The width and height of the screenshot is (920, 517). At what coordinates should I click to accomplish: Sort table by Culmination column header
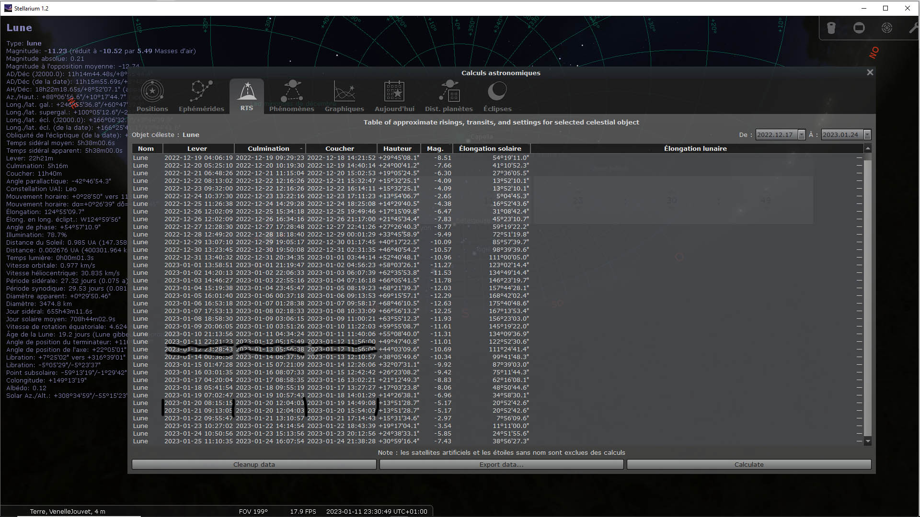pyautogui.click(x=269, y=148)
